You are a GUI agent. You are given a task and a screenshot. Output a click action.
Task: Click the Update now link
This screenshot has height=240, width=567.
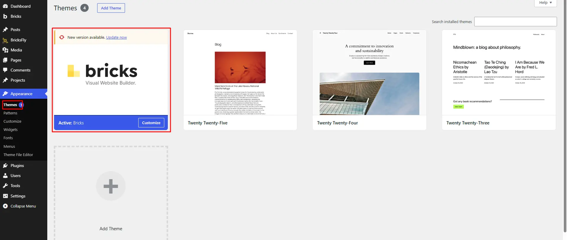pos(116,38)
